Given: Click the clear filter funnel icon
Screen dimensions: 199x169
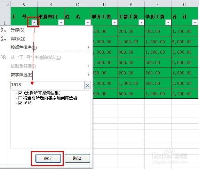Looking at the screenshot, I should pyautogui.click(x=3, y=57).
